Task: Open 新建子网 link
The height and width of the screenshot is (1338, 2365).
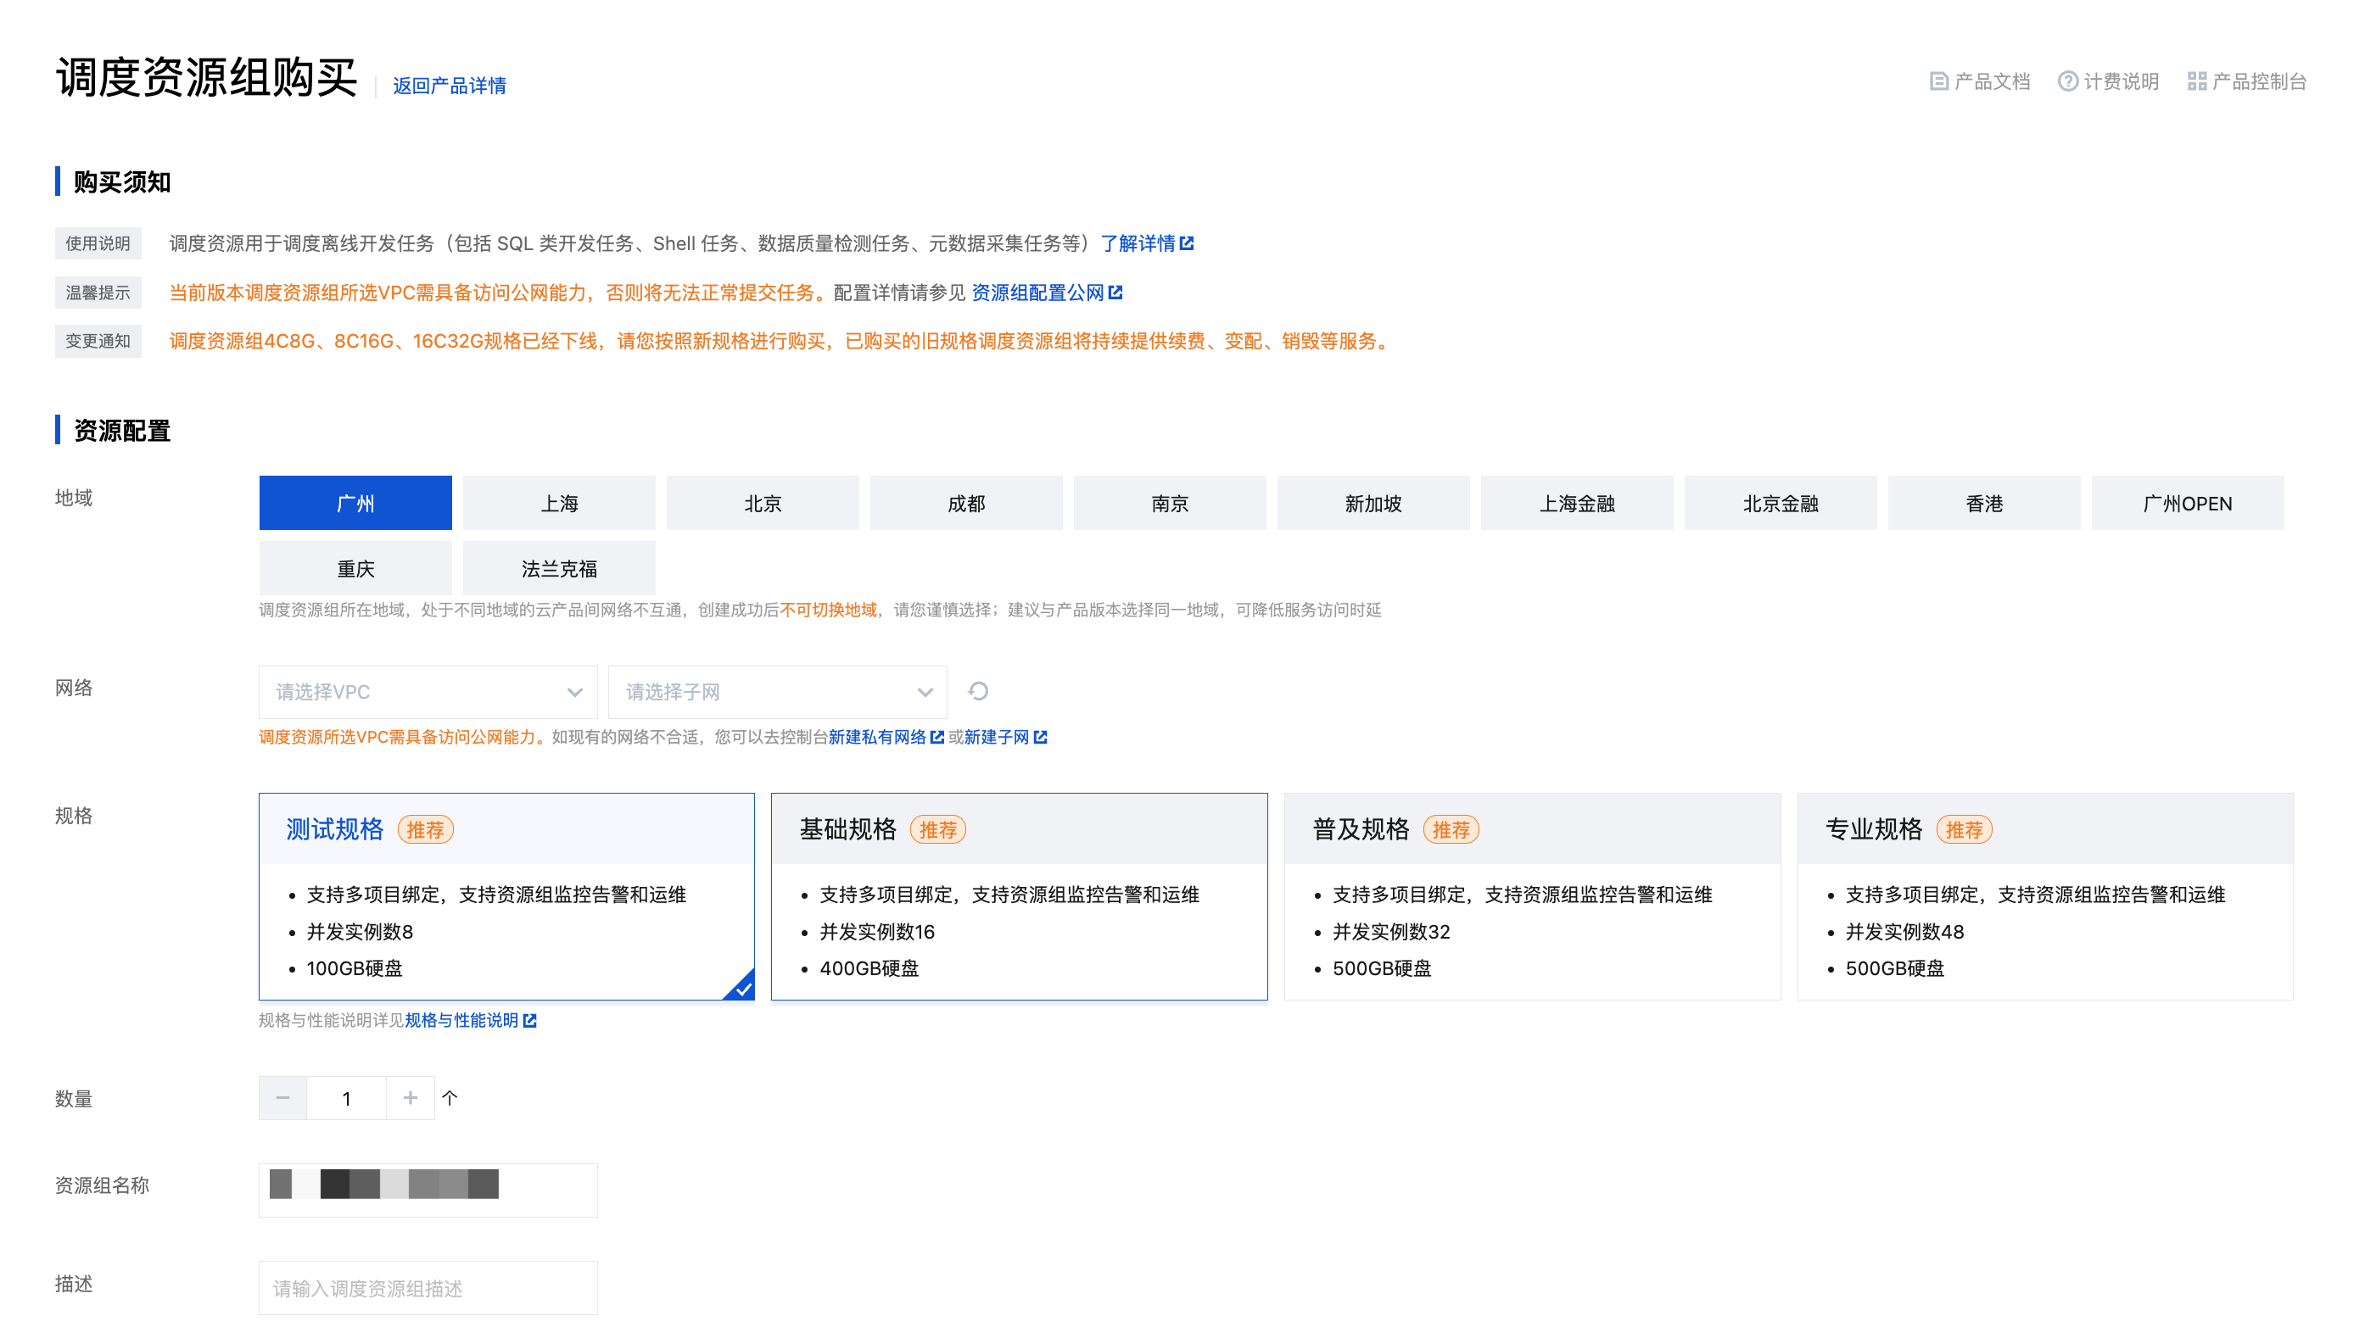Action: [x=997, y=737]
